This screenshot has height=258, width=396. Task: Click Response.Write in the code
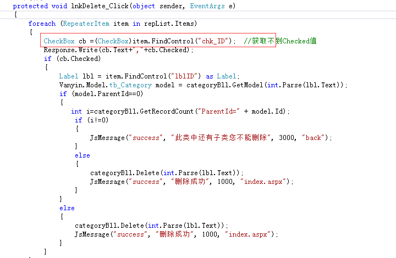click(71, 50)
